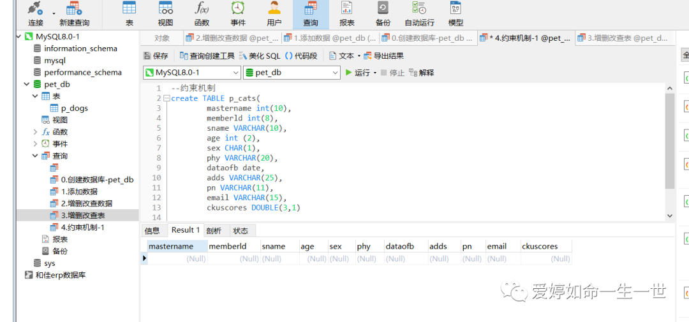Screen dimensions: 689x322
Task: Switch to the 对象 tab
Action: tap(161, 38)
